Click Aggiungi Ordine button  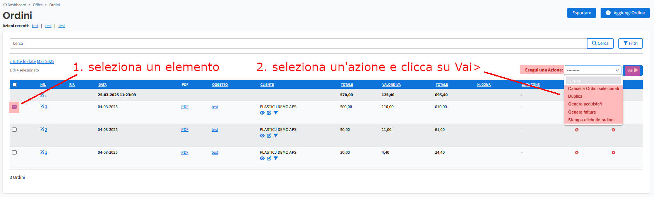pos(625,13)
